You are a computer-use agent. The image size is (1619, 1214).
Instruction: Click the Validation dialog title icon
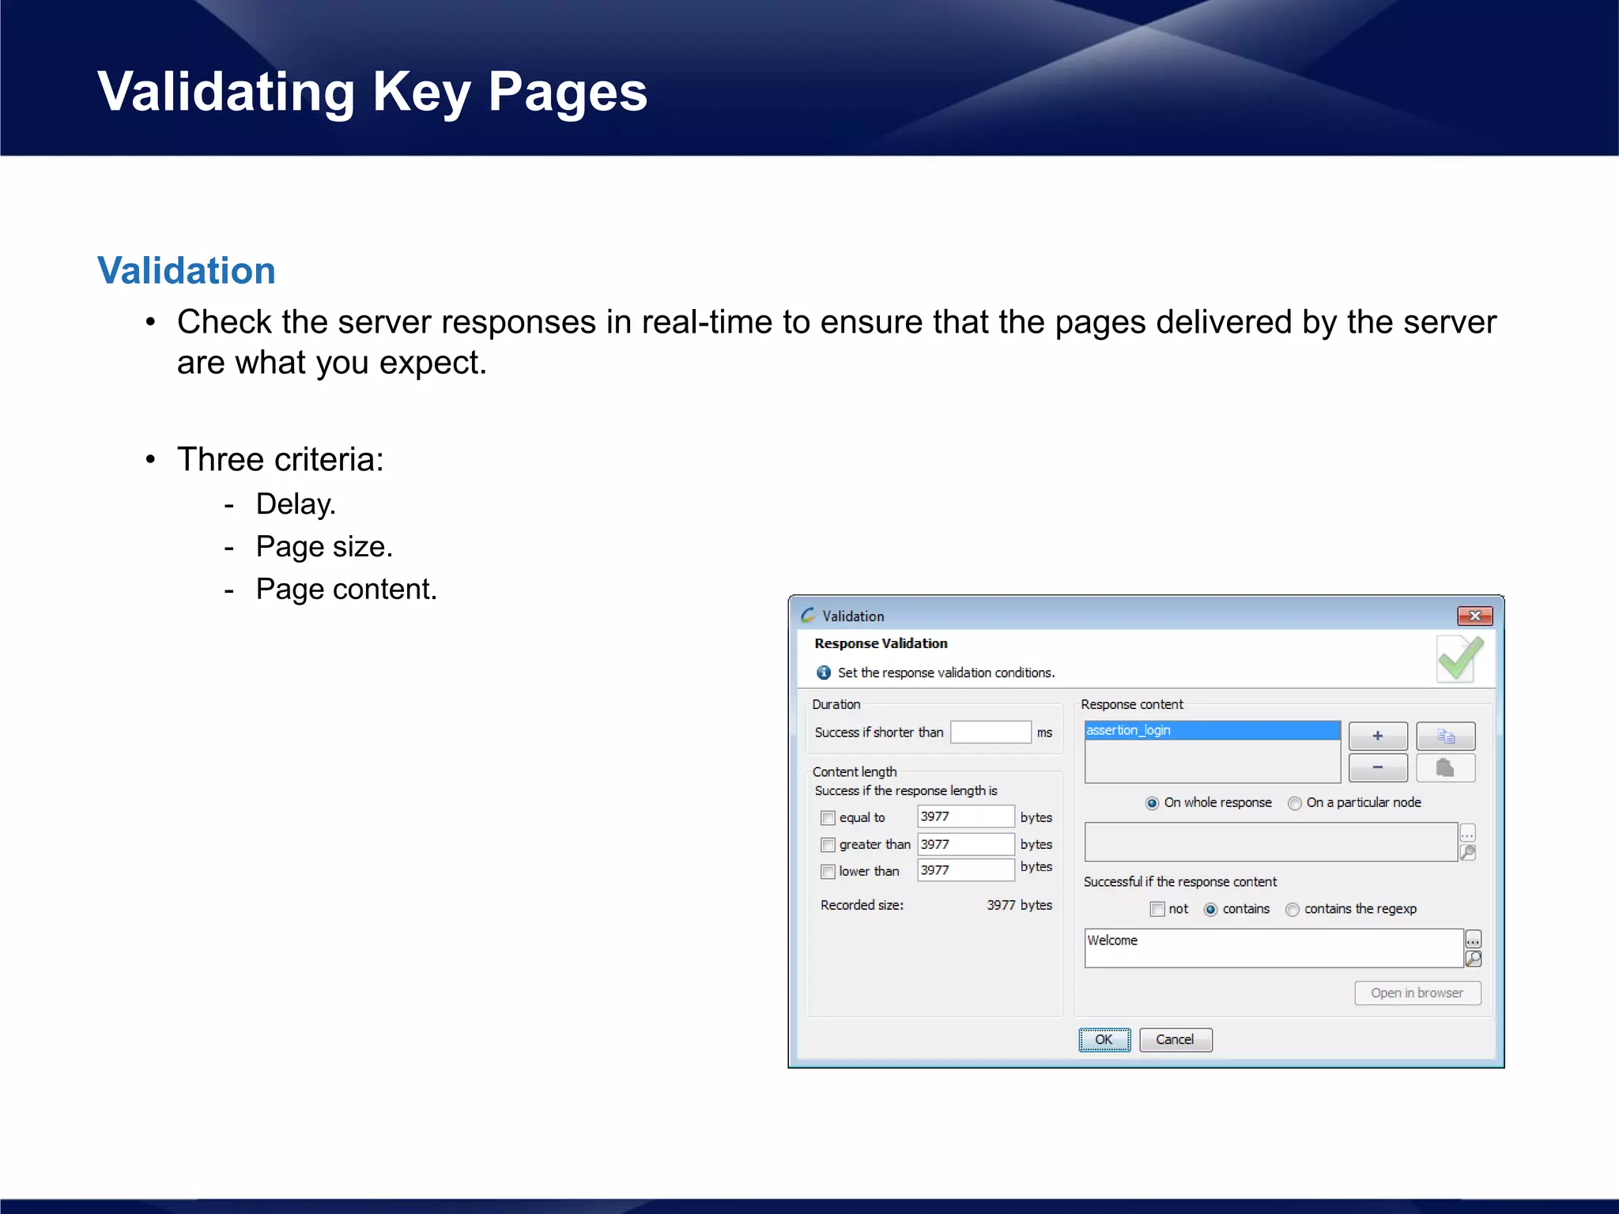(x=808, y=615)
